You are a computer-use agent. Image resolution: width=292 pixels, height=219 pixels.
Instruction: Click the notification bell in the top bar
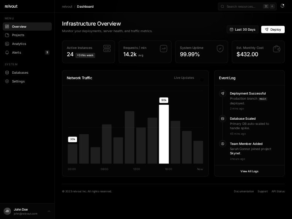pyautogui.click(x=282, y=6)
